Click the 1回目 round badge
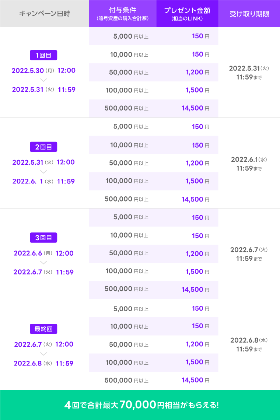The image size is (280, 420). click(x=43, y=55)
